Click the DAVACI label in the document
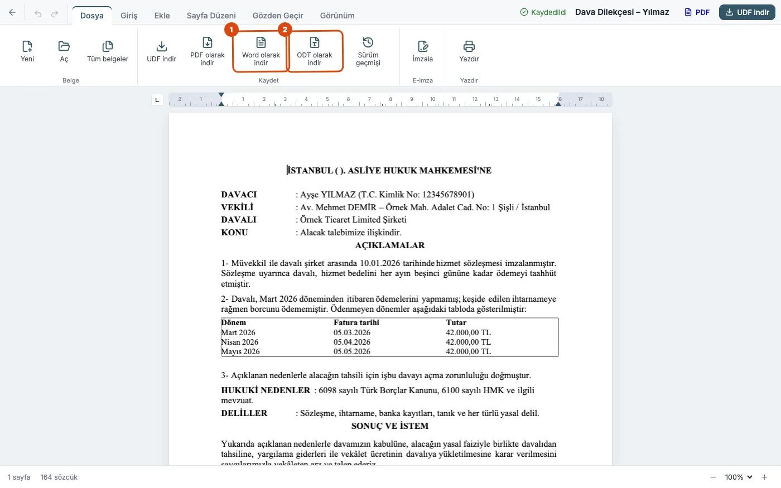Viewport: 781px width, 488px height. (239, 195)
